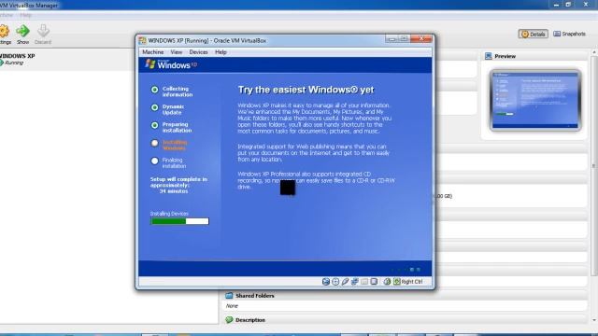The image size is (598, 336).
Task: Click the 'None' shared folders value
Action: pos(232,306)
